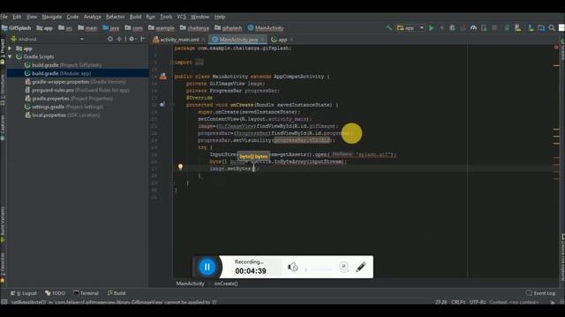The width and height of the screenshot is (565, 317).
Task: Click the UTF-8 encoding status entry
Action: 478,302
